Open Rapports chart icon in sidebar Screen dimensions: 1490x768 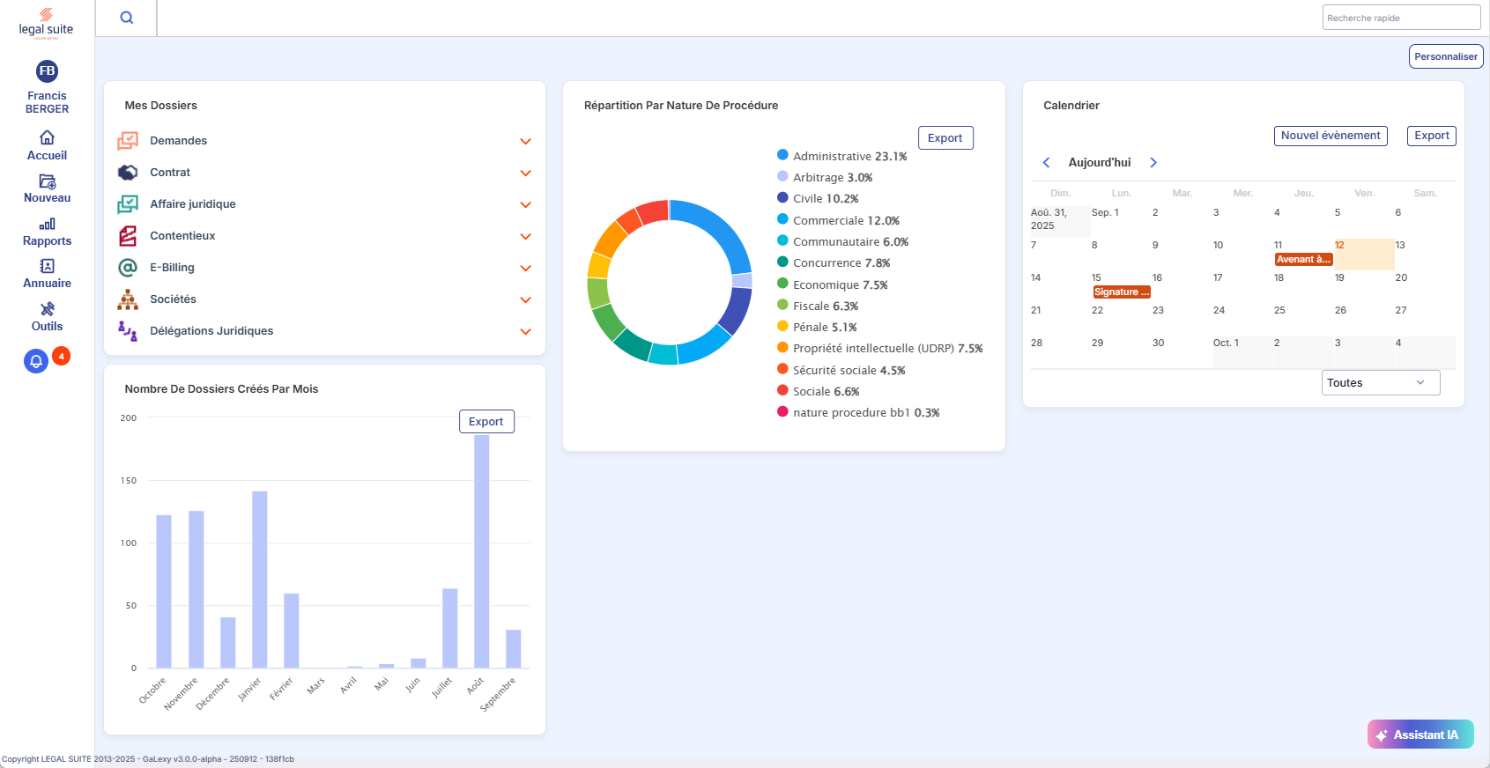click(47, 225)
